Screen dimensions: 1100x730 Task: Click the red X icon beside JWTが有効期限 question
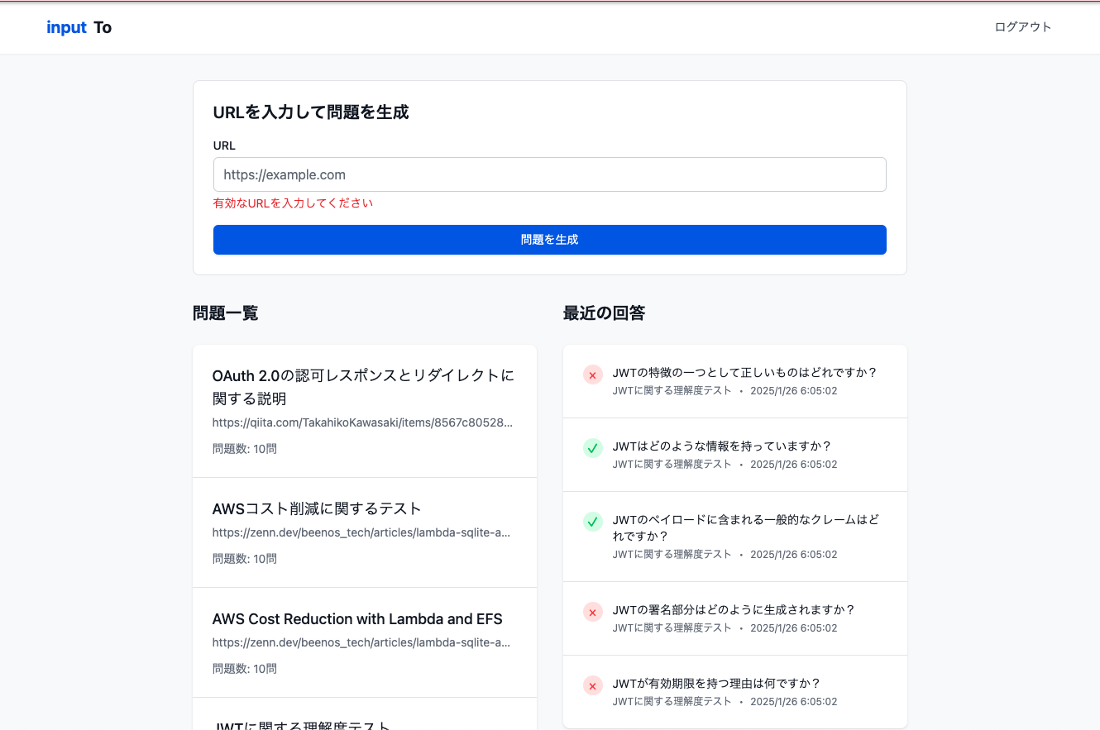point(592,685)
